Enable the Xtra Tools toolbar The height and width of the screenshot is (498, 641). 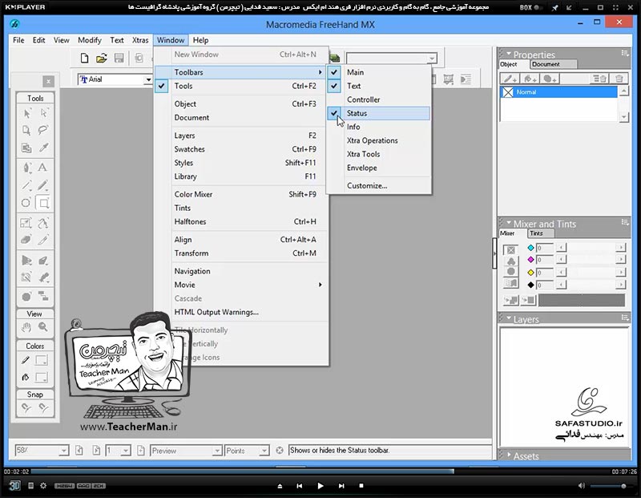coord(378,154)
